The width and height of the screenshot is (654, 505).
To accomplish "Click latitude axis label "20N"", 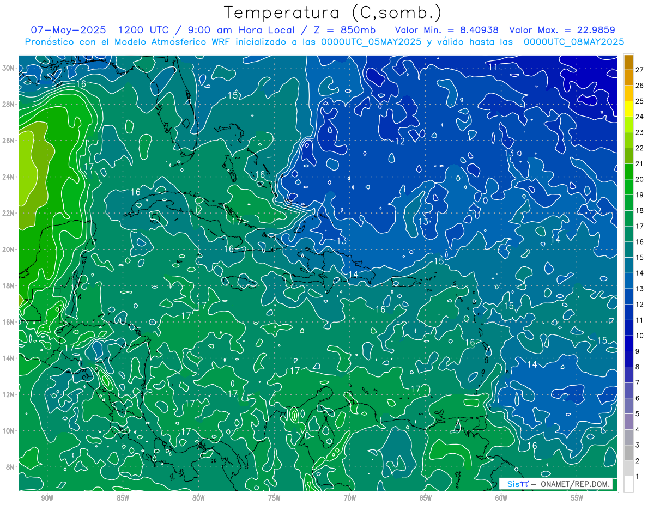I will tap(8, 250).
